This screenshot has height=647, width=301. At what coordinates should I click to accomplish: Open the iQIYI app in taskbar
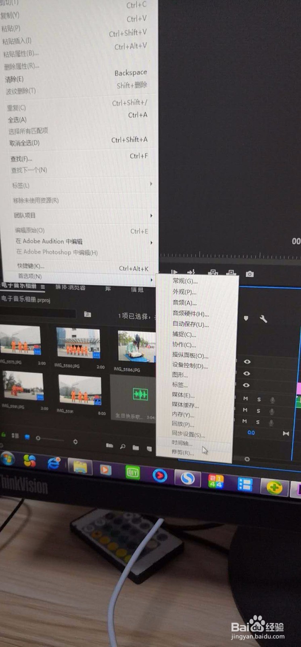(132, 472)
